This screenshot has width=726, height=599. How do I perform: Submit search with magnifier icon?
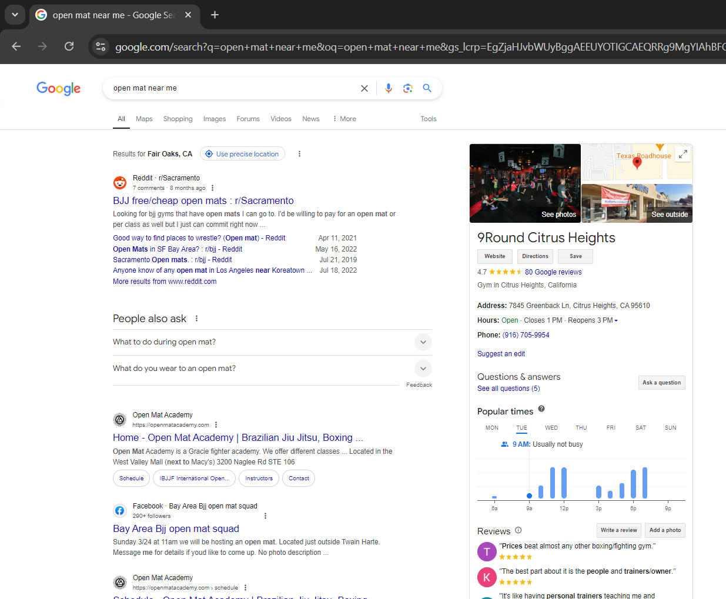(427, 88)
